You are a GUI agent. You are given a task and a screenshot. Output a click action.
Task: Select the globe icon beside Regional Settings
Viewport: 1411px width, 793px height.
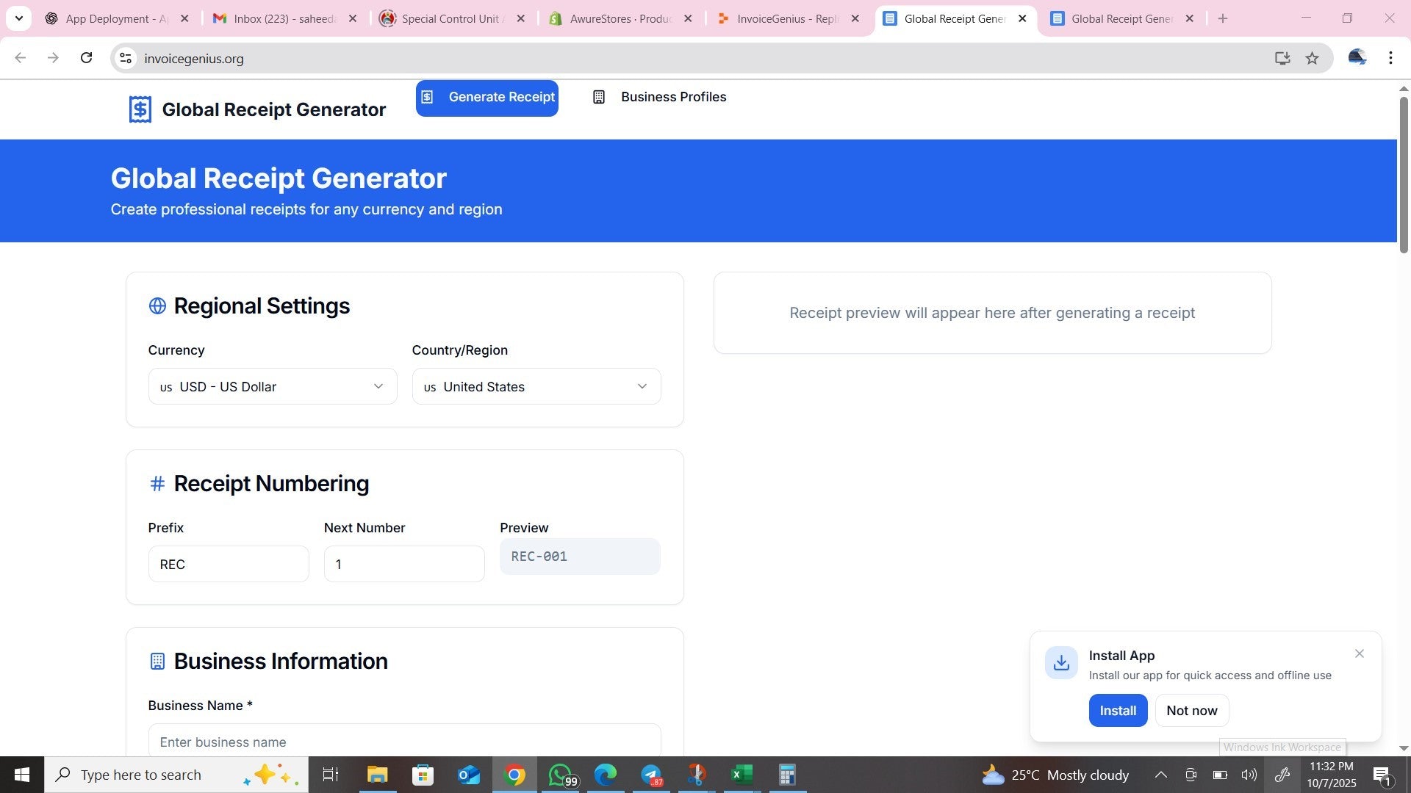click(x=157, y=305)
